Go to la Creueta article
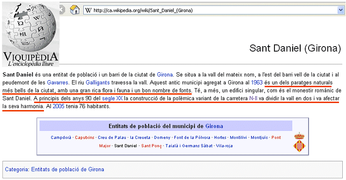The width and height of the screenshot is (346, 180). coord(140,138)
